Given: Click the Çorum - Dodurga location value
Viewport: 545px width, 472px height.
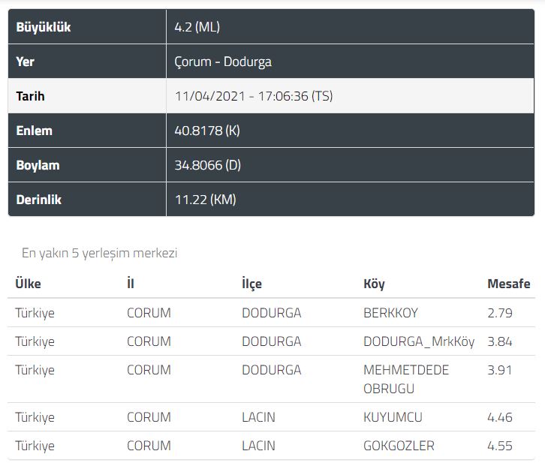Looking at the screenshot, I should pos(223,62).
